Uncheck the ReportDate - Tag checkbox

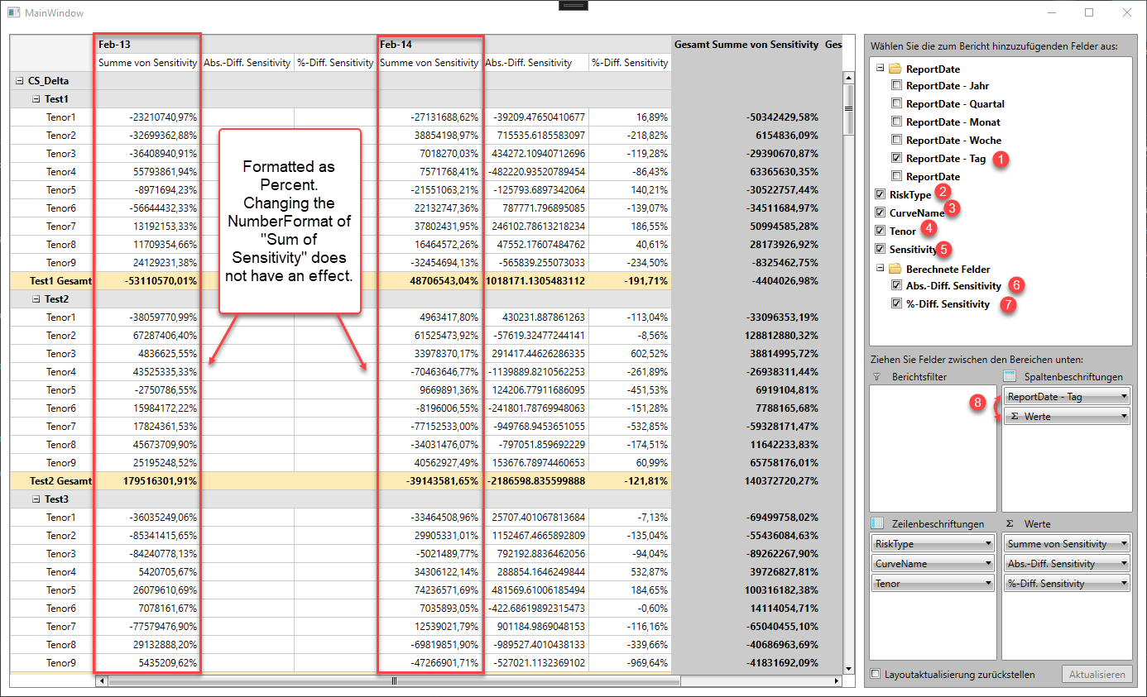tap(896, 158)
